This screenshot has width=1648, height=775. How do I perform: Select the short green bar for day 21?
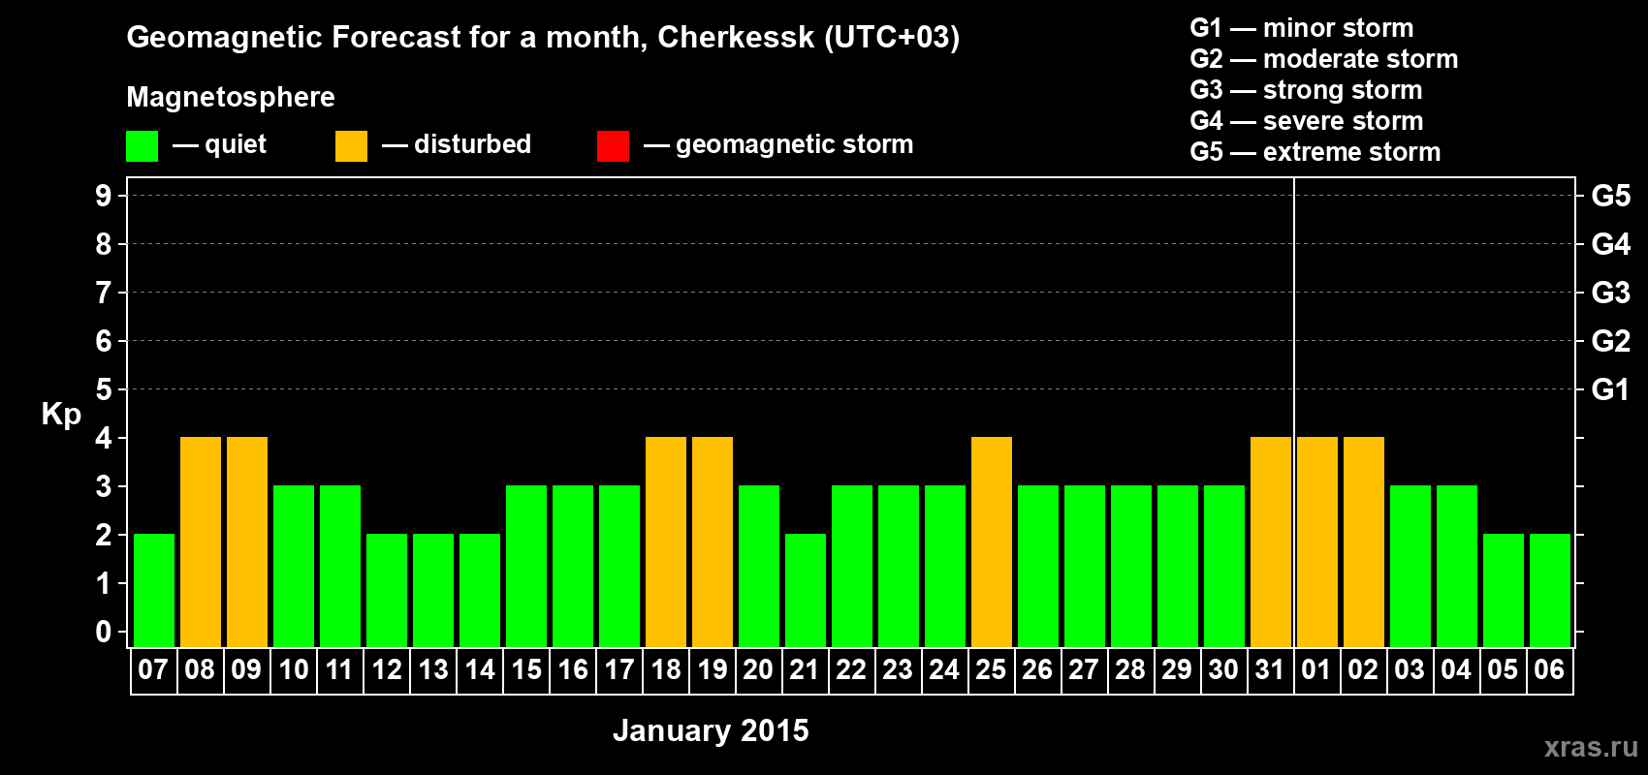pyautogui.click(x=806, y=590)
